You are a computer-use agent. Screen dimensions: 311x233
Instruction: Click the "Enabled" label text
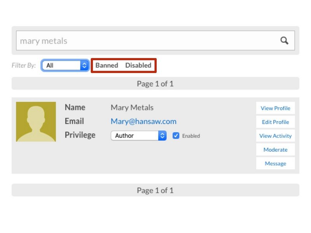[x=191, y=136]
